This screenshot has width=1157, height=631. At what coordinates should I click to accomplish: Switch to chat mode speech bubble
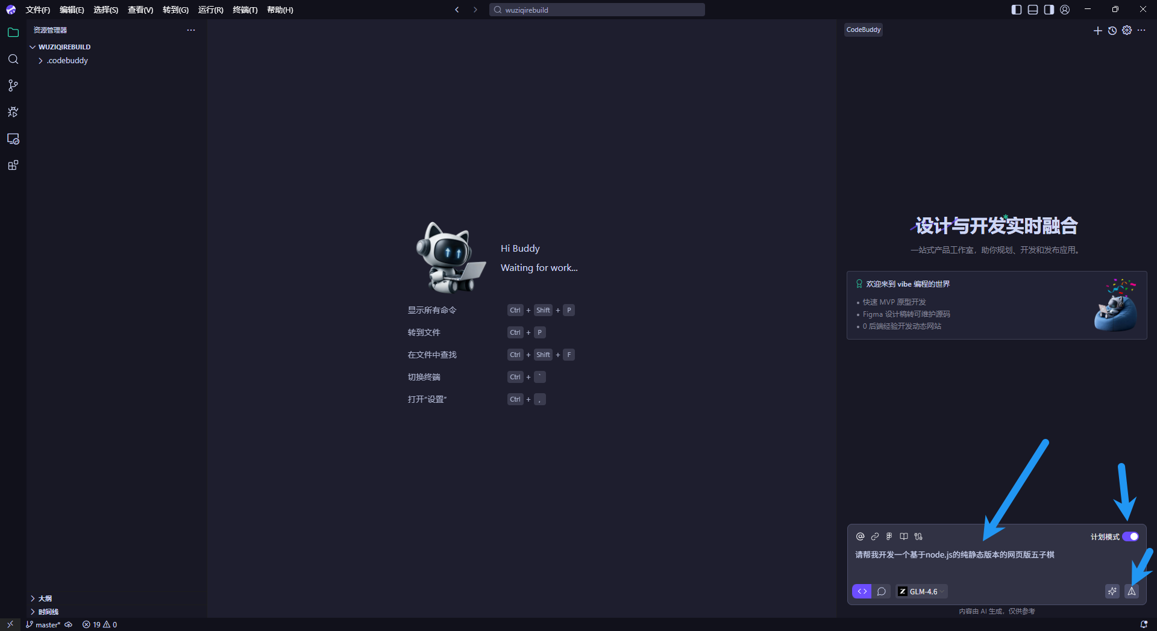[x=881, y=591]
